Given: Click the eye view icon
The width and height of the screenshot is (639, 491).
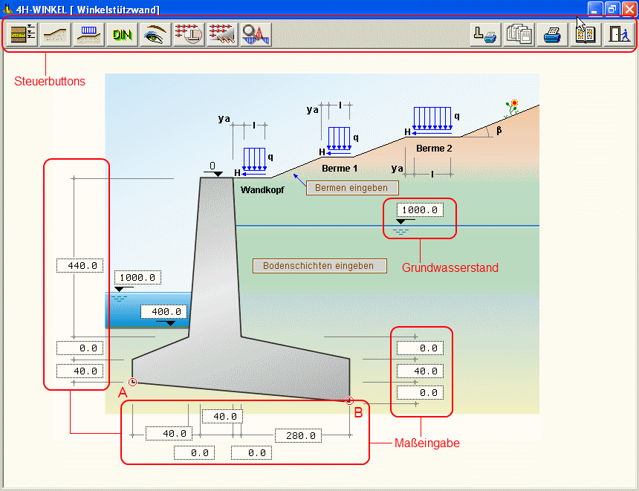Looking at the screenshot, I should [x=155, y=35].
